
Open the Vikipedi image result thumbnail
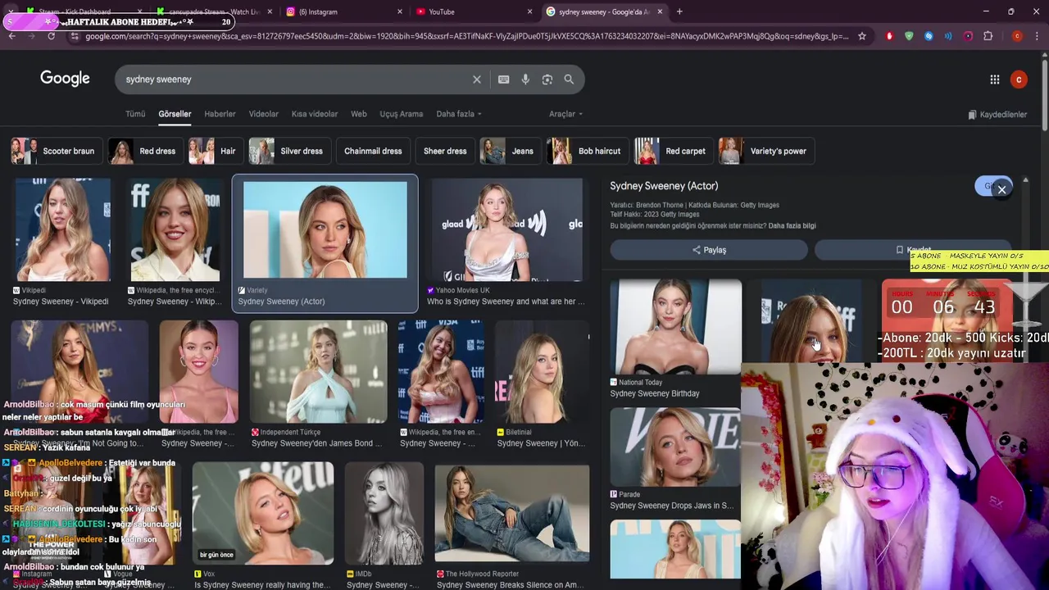pos(62,230)
